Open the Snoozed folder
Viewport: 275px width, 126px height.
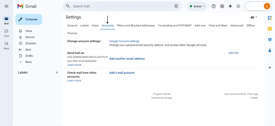31,43
